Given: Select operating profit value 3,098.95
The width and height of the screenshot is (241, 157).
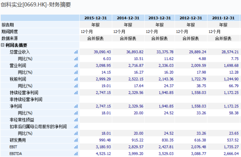Looking at the screenshot, I should pyautogui.click(x=104, y=66).
